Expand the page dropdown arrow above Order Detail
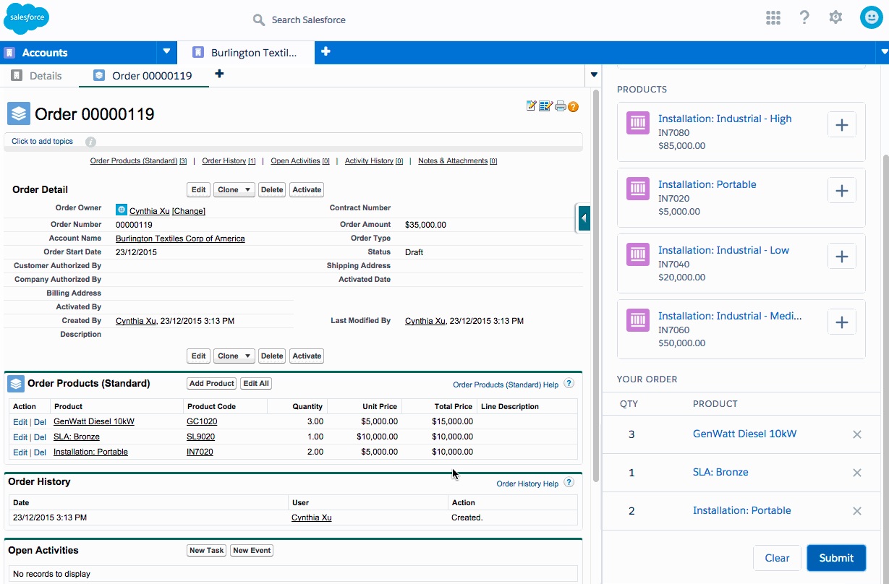The width and height of the screenshot is (889, 584). point(594,74)
